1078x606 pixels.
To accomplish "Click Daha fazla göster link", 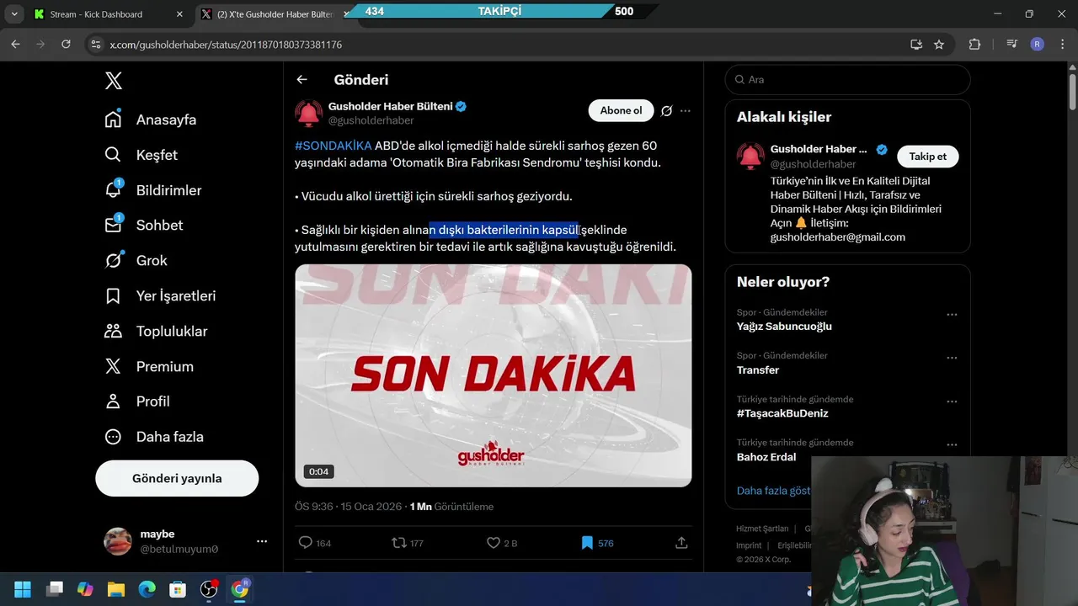I will click(x=773, y=491).
